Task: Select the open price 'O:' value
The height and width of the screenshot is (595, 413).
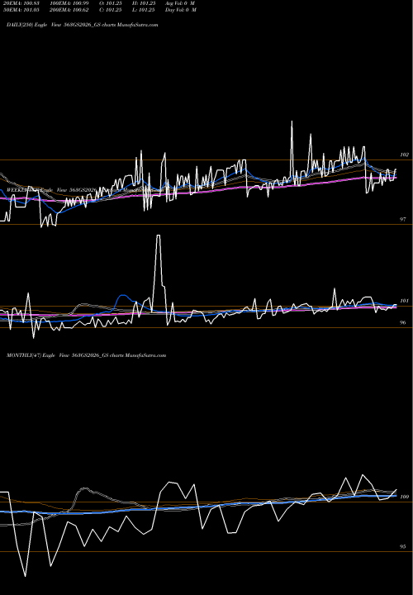Action: click(111, 3)
